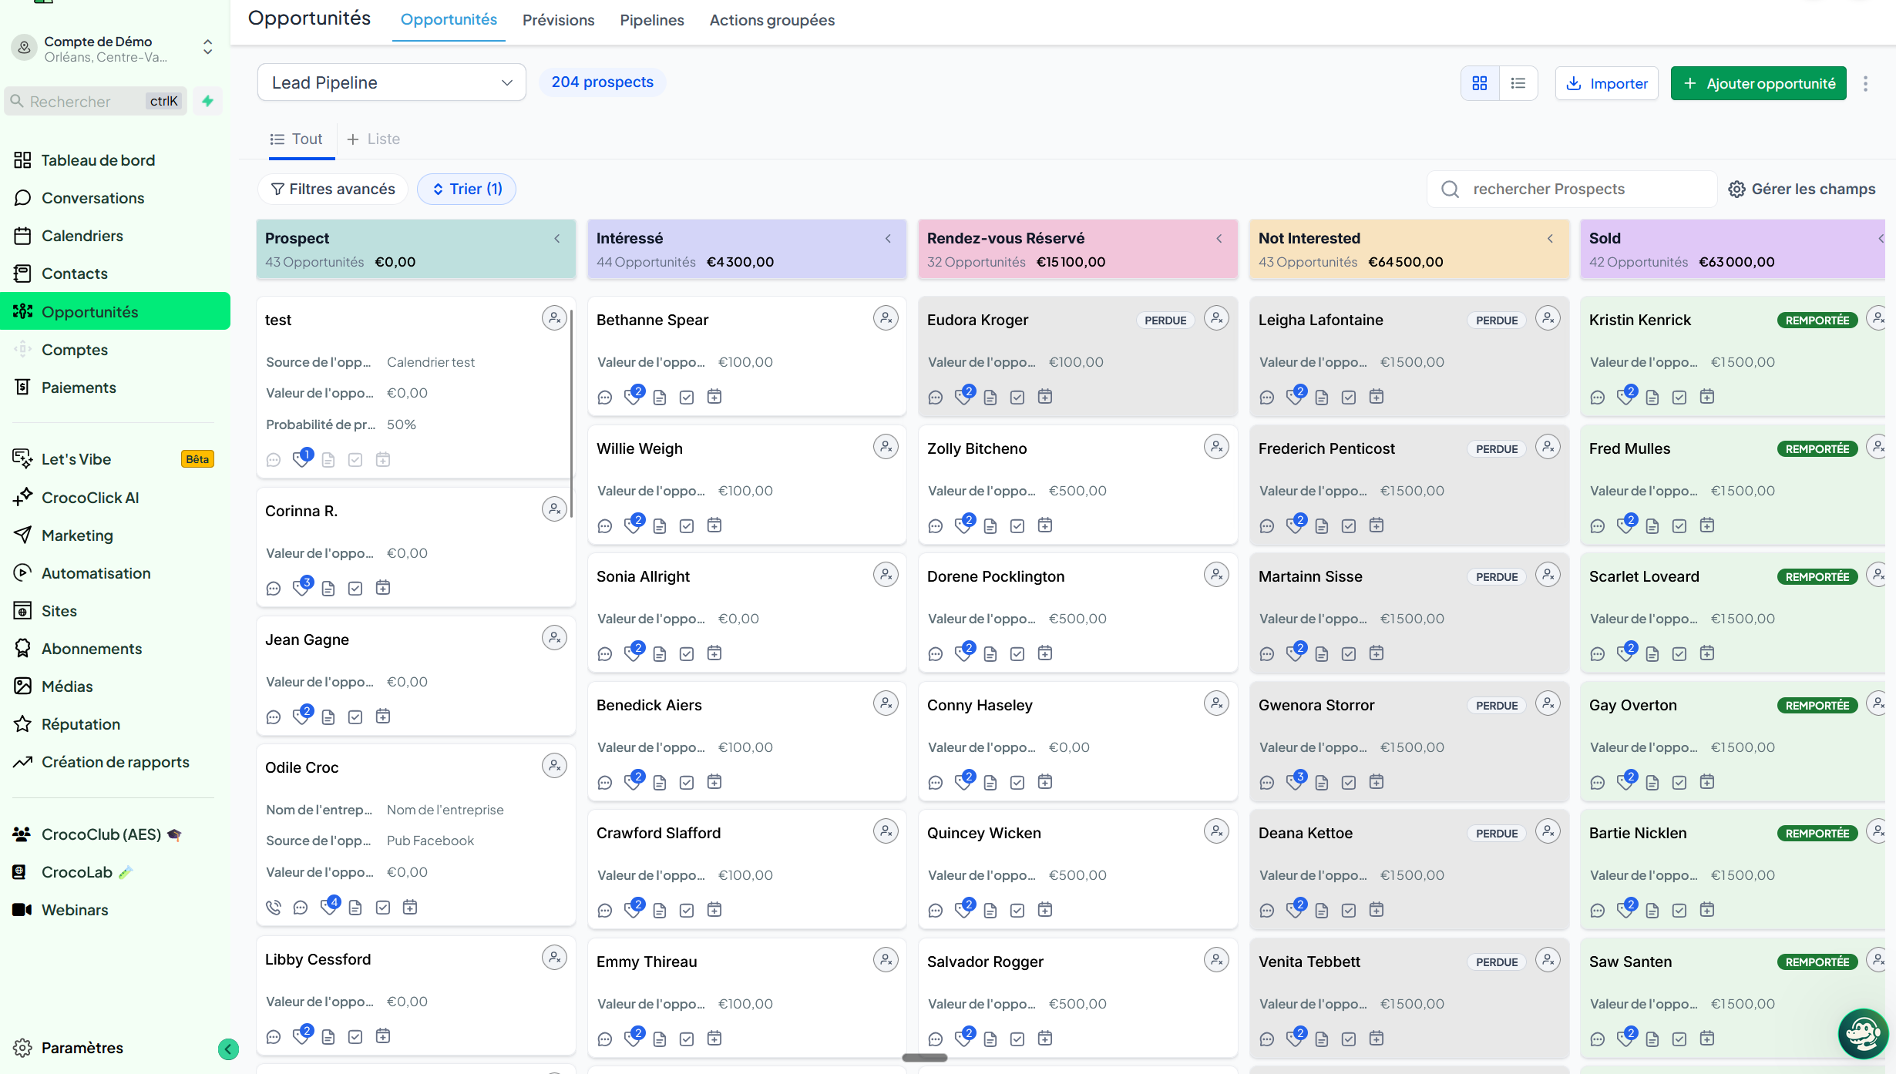
Task: Open the three-dot more options menu
Action: (1866, 83)
